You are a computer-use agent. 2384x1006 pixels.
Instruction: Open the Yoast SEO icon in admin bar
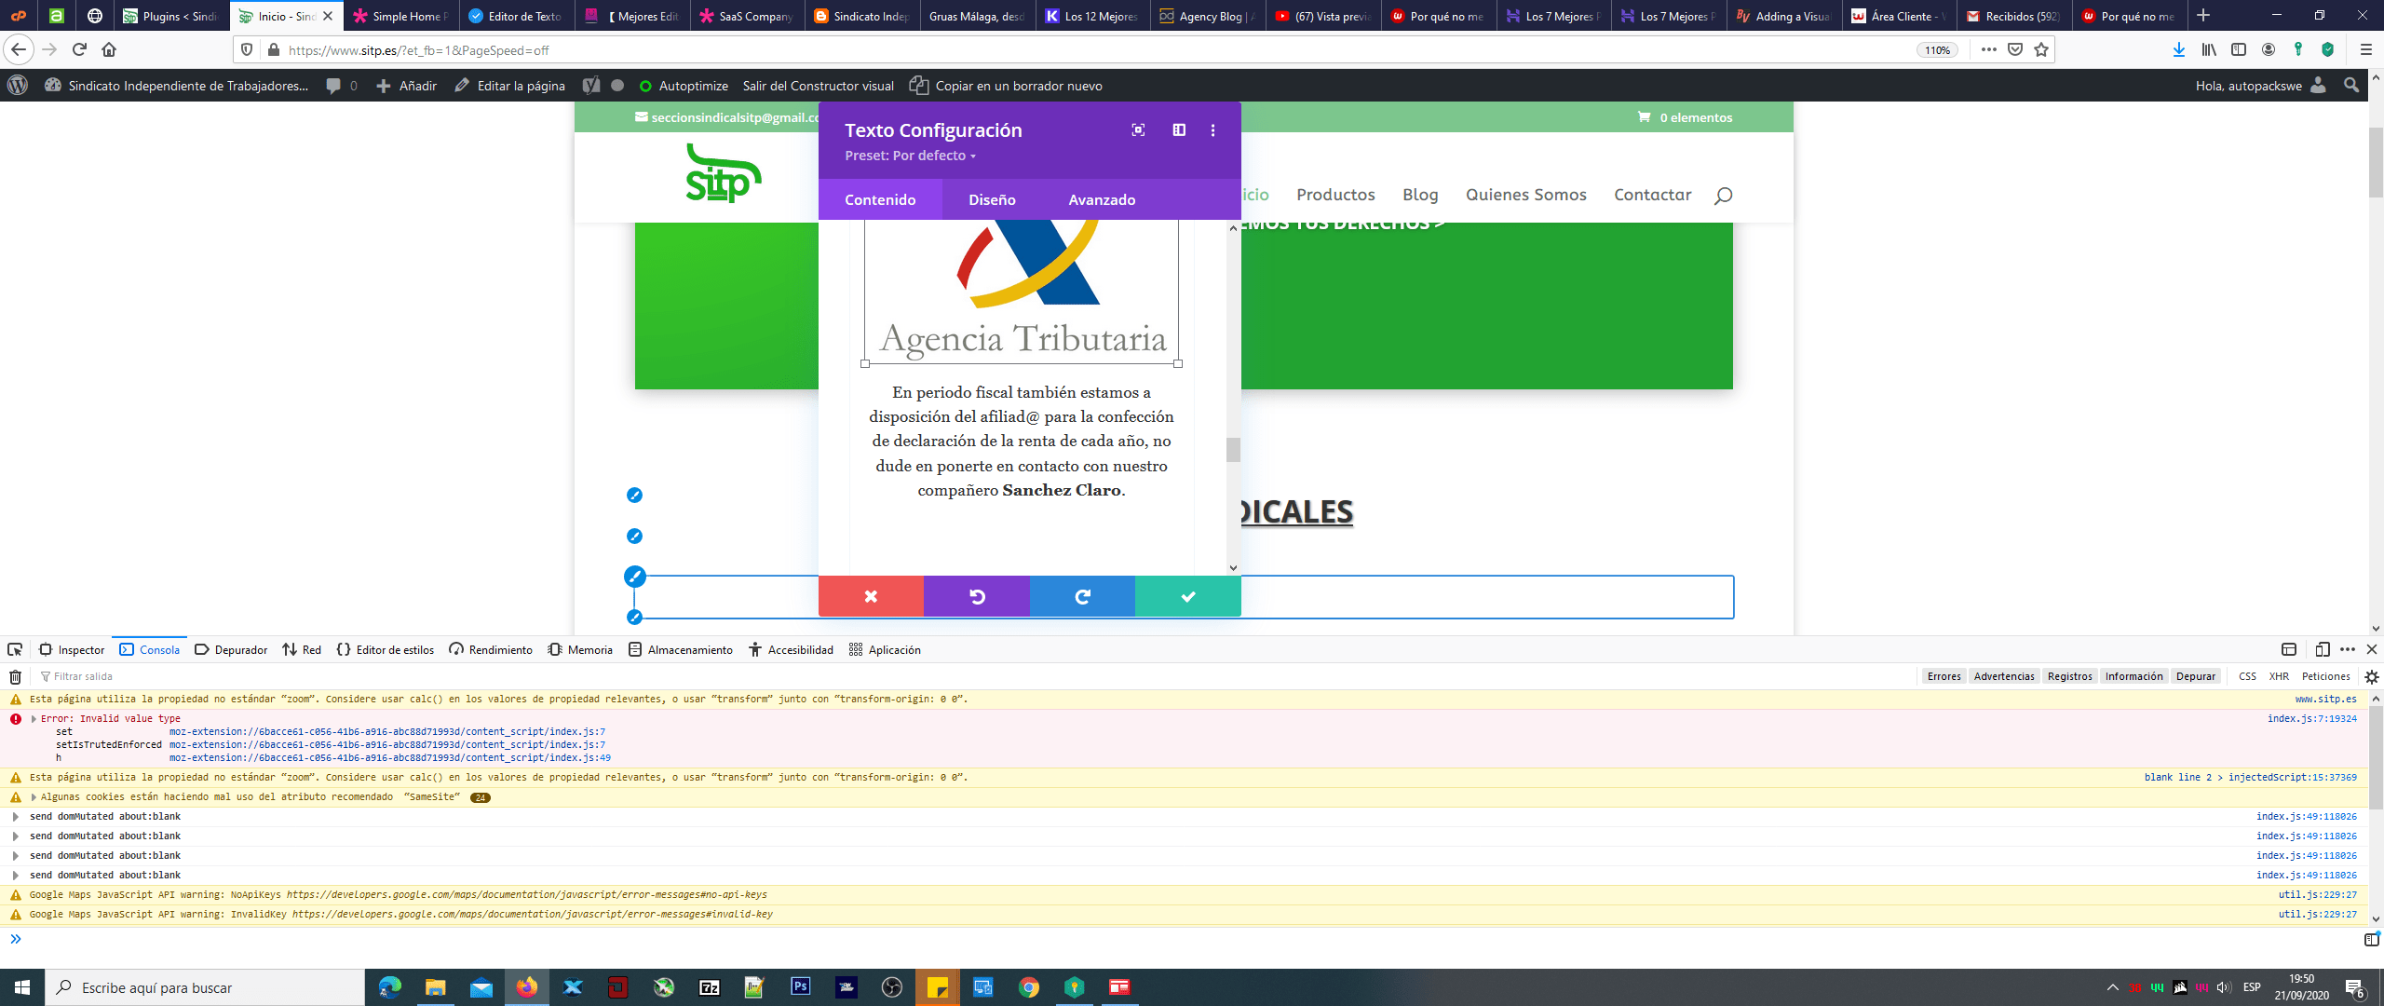(x=591, y=86)
